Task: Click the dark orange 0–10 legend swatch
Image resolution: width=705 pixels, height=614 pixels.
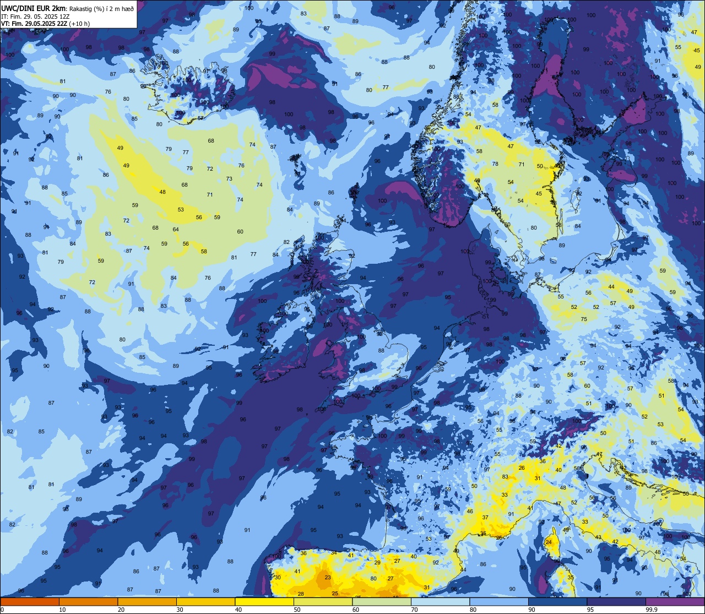Action: (30, 602)
